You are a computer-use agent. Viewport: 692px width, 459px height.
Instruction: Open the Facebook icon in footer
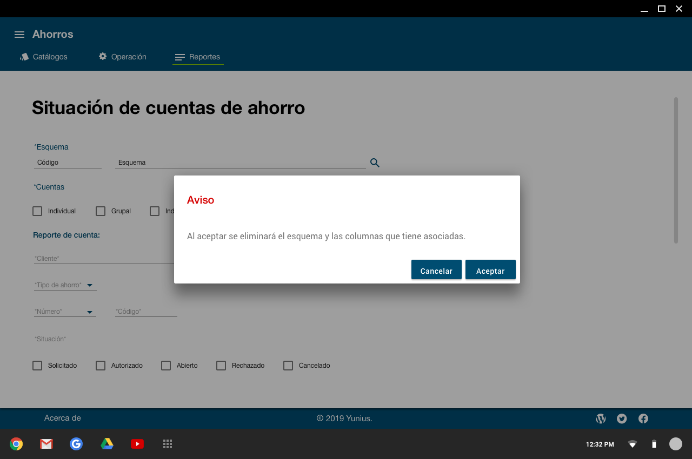pyautogui.click(x=643, y=418)
